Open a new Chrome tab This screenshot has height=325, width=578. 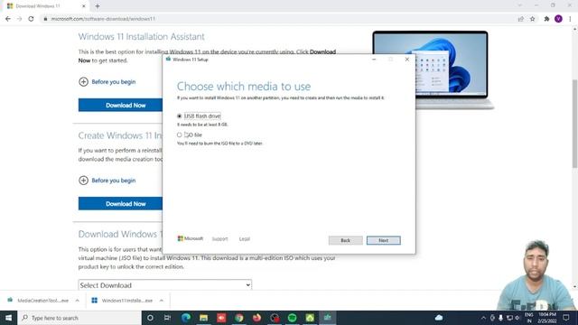click(98, 6)
